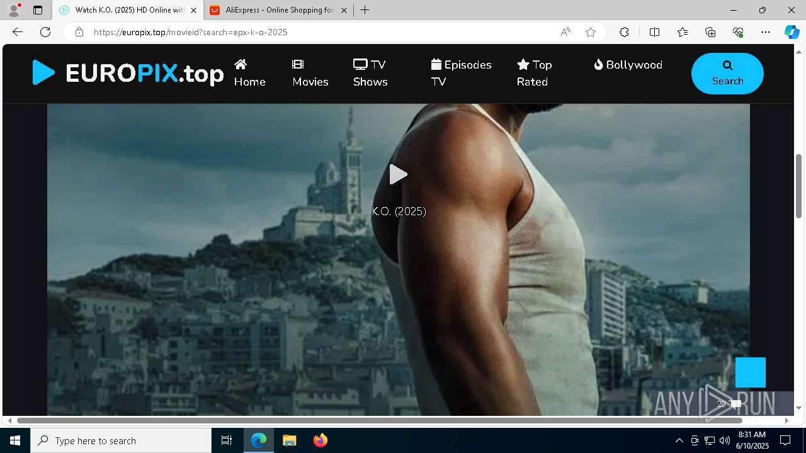This screenshot has height=453, width=806.
Task: Open the Home navigation link
Action: click(x=249, y=73)
